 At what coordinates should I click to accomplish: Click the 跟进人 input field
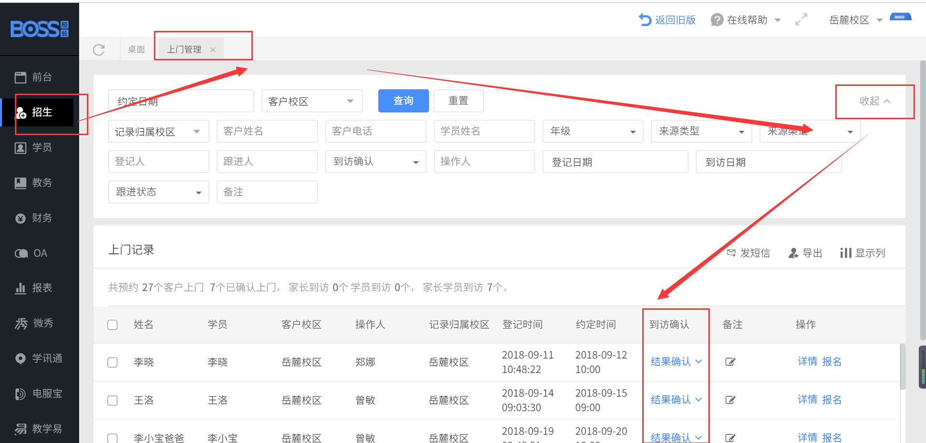pyautogui.click(x=267, y=162)
